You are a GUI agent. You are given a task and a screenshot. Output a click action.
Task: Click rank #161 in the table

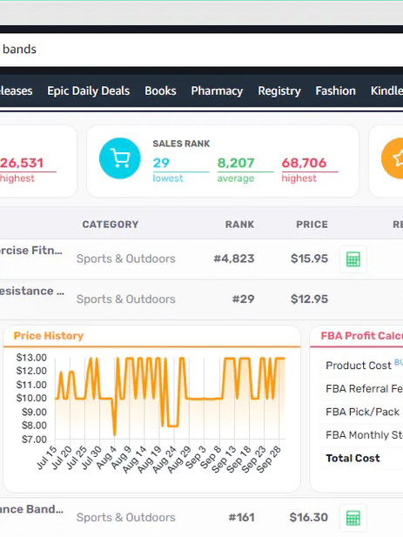click(241, 517)
